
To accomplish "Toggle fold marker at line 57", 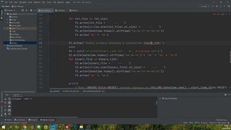I will pos(48,19).
